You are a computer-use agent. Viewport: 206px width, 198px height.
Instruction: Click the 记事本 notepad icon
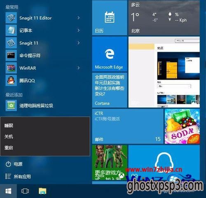pos(11,30)
